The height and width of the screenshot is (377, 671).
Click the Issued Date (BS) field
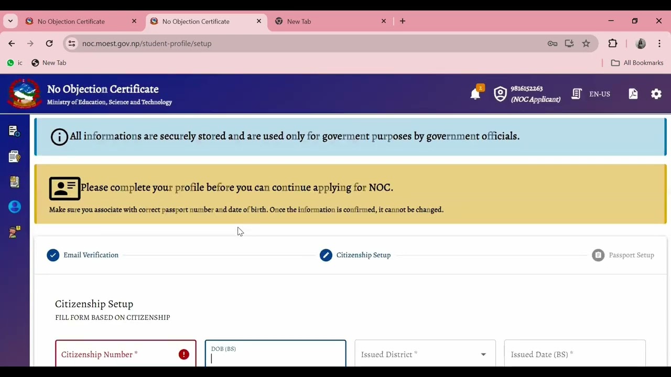click(x=575, y=354)
